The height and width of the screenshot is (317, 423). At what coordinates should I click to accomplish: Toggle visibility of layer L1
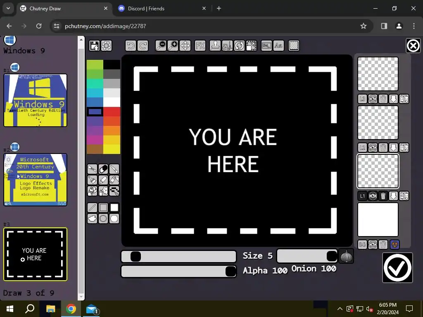pyautogui.click(x=373, y=196)
